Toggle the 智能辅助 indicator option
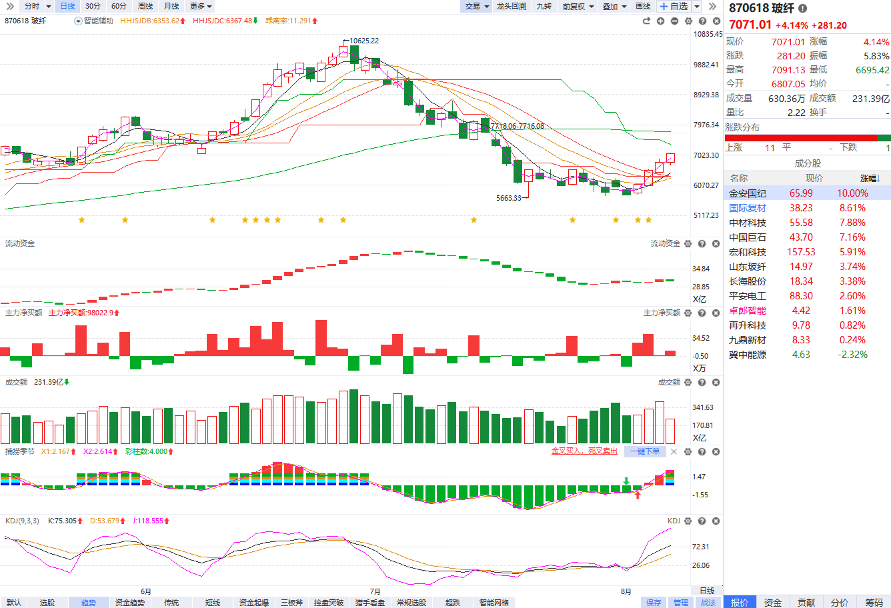891x608 pixels. click(x=93, y=21)
